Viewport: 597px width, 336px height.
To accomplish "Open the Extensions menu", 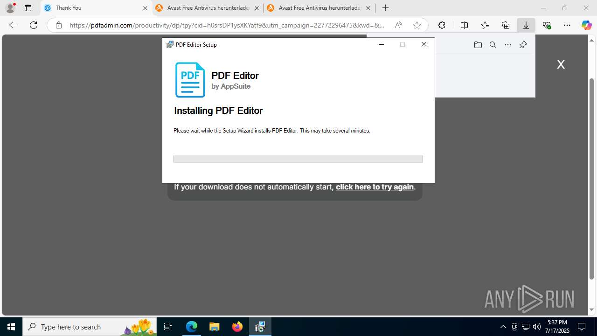I will click(442, 25).
